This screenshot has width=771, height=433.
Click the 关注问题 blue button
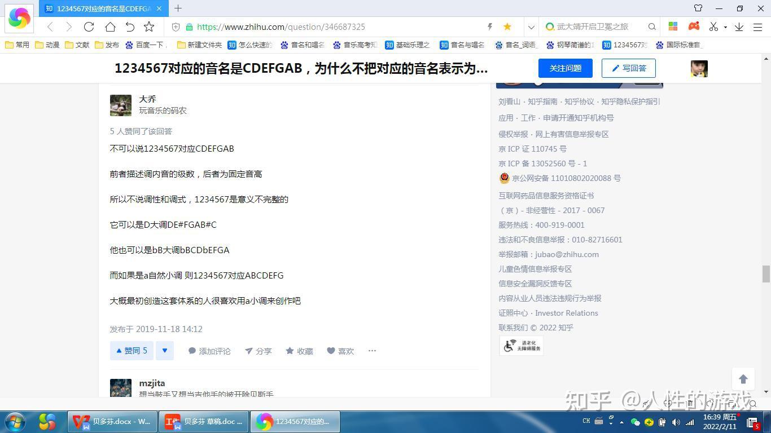click(x=565, y=68)
